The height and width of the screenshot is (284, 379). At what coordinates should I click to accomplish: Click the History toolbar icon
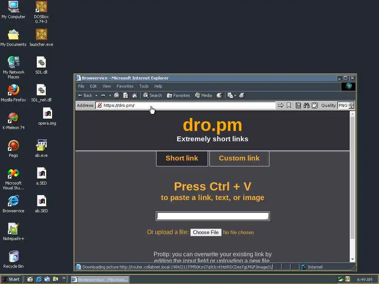tap(219, 95)
